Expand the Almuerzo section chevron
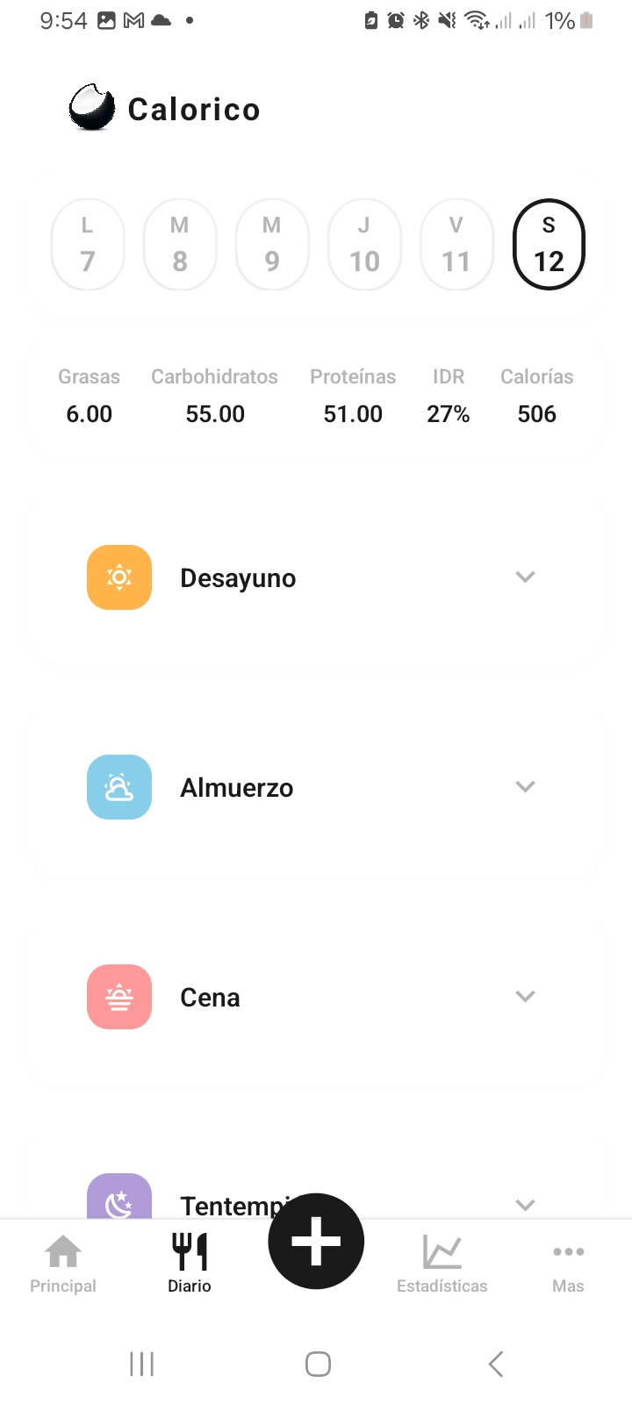The image size is (632, 1404). [525, 786]
